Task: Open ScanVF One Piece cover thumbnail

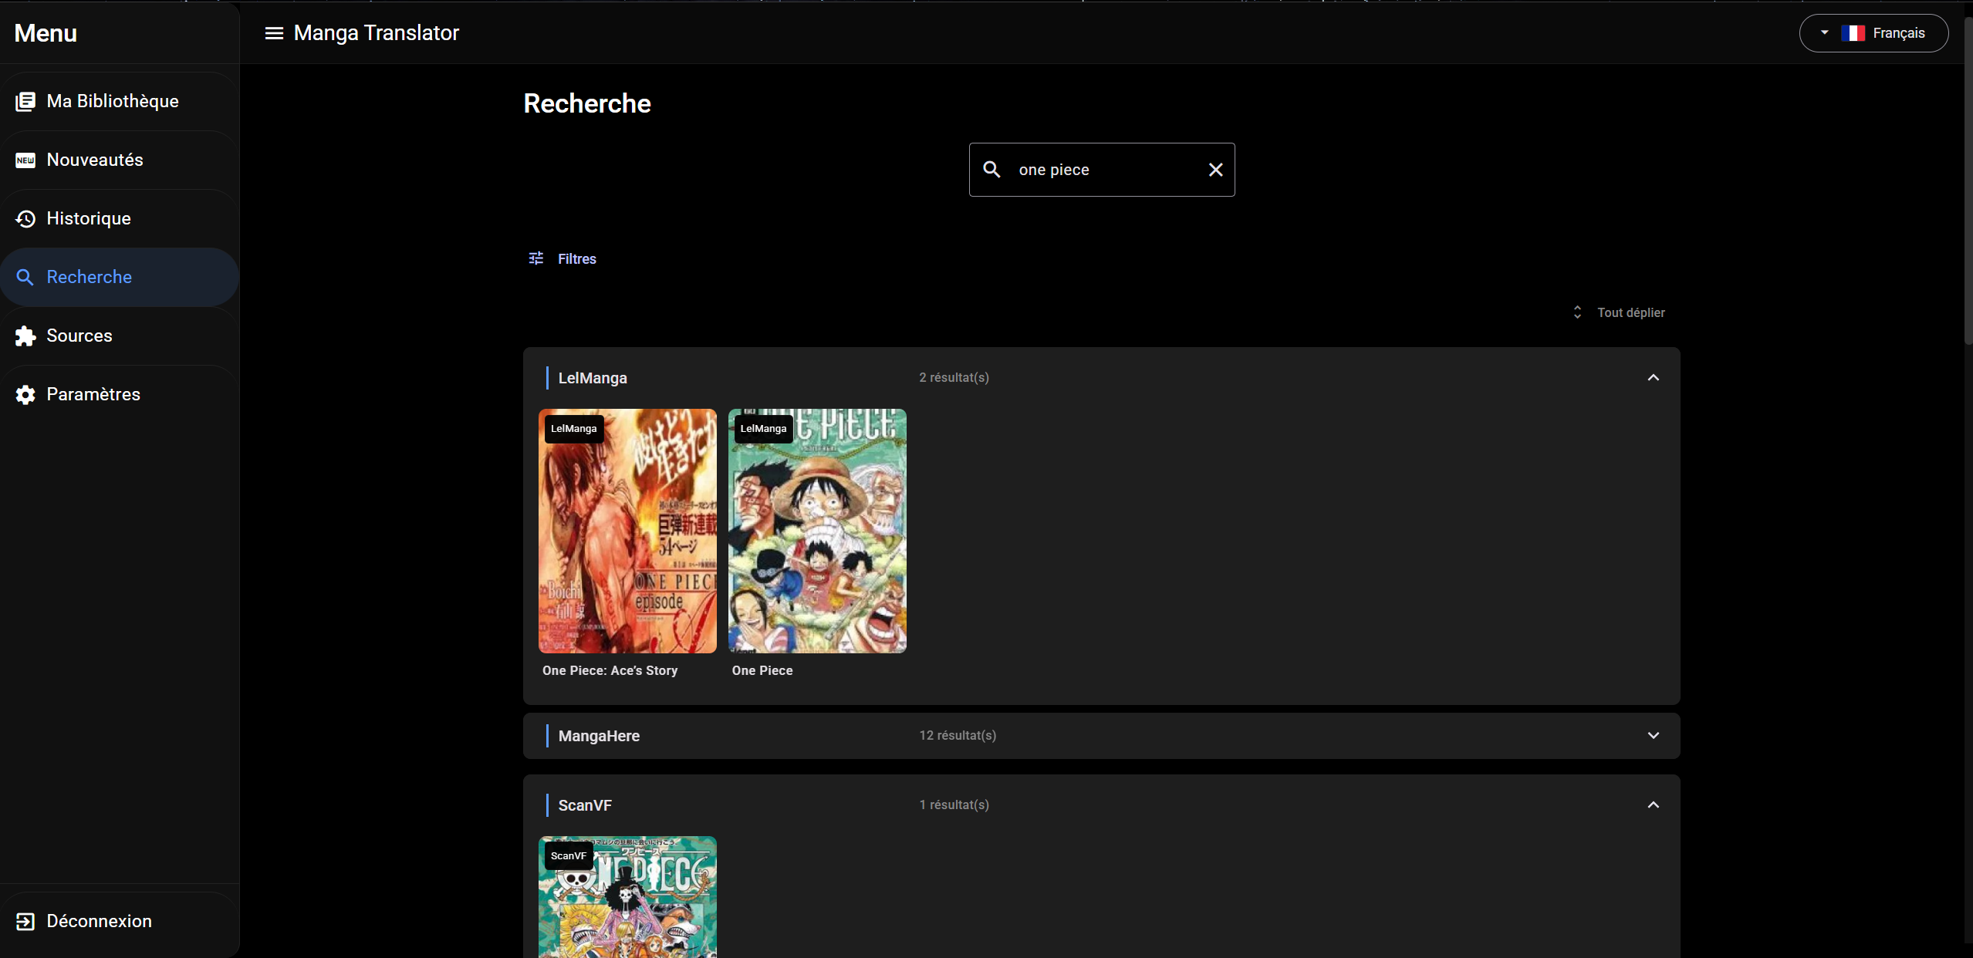Action: click(627, 897)
